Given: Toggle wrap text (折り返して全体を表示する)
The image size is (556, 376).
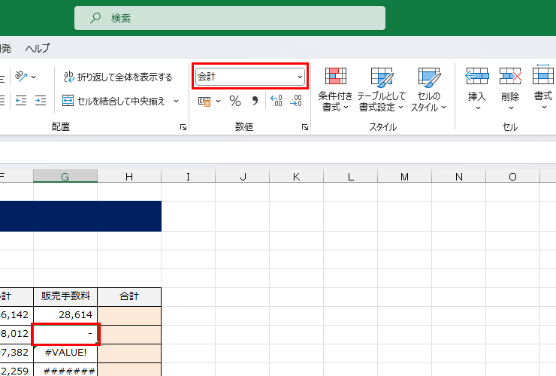Looking at the screenshot, I should pyautogui.click(x=118, y=77).
